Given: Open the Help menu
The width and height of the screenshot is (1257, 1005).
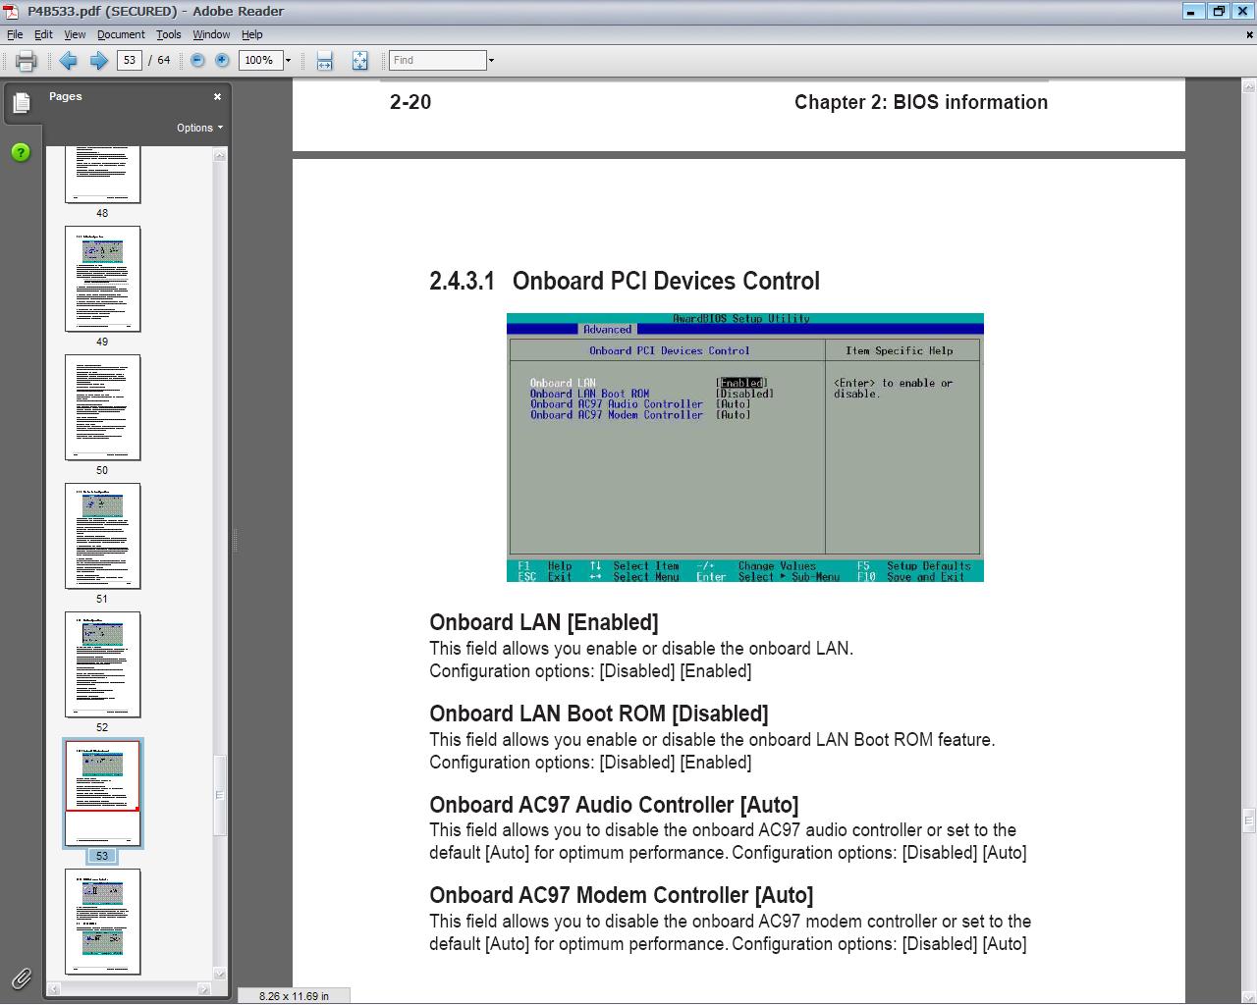Looking at the screenshot, I should point(252,34).
